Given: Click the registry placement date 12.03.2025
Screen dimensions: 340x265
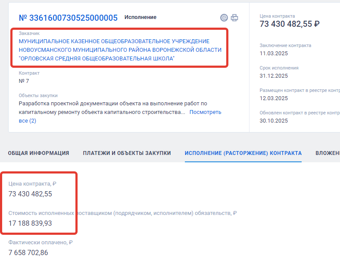Looking at the screenshot, I should click(274, 98).
